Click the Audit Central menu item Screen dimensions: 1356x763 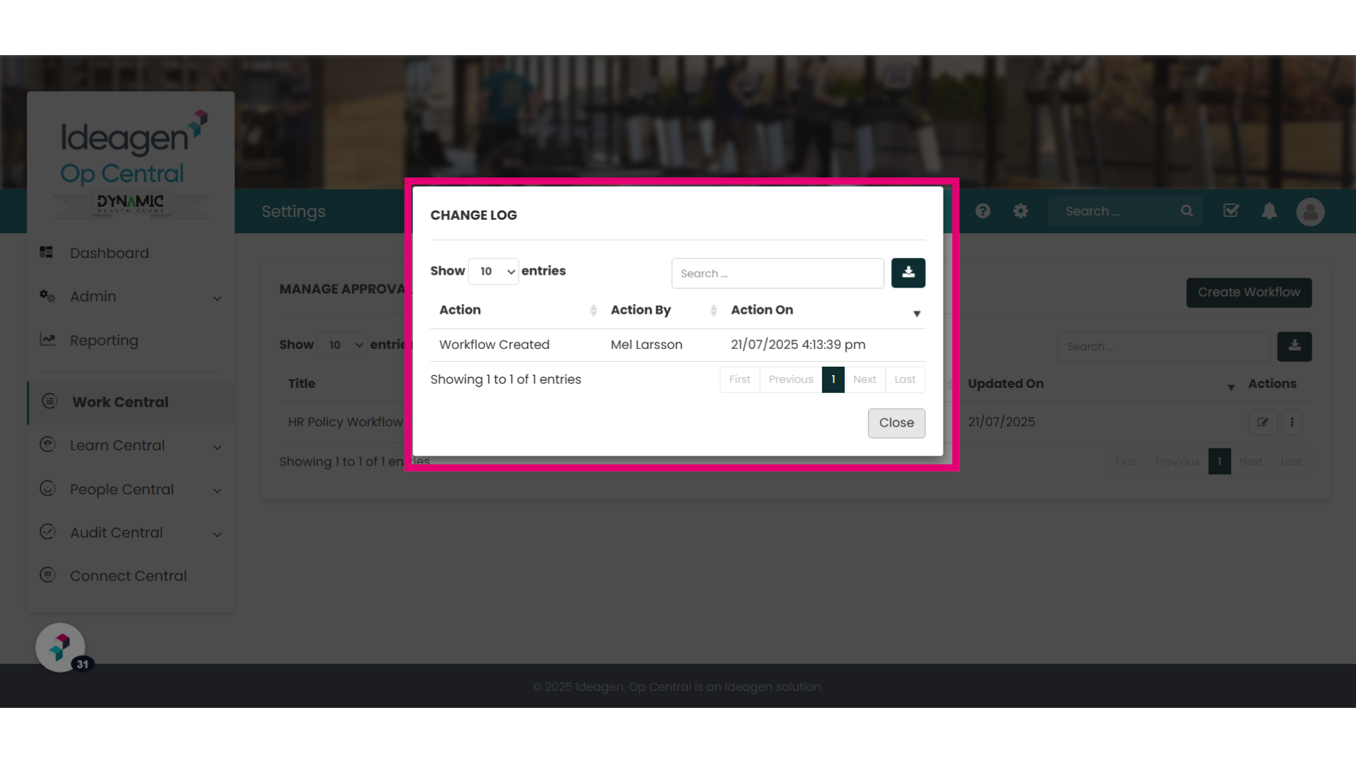coord(117,533)
